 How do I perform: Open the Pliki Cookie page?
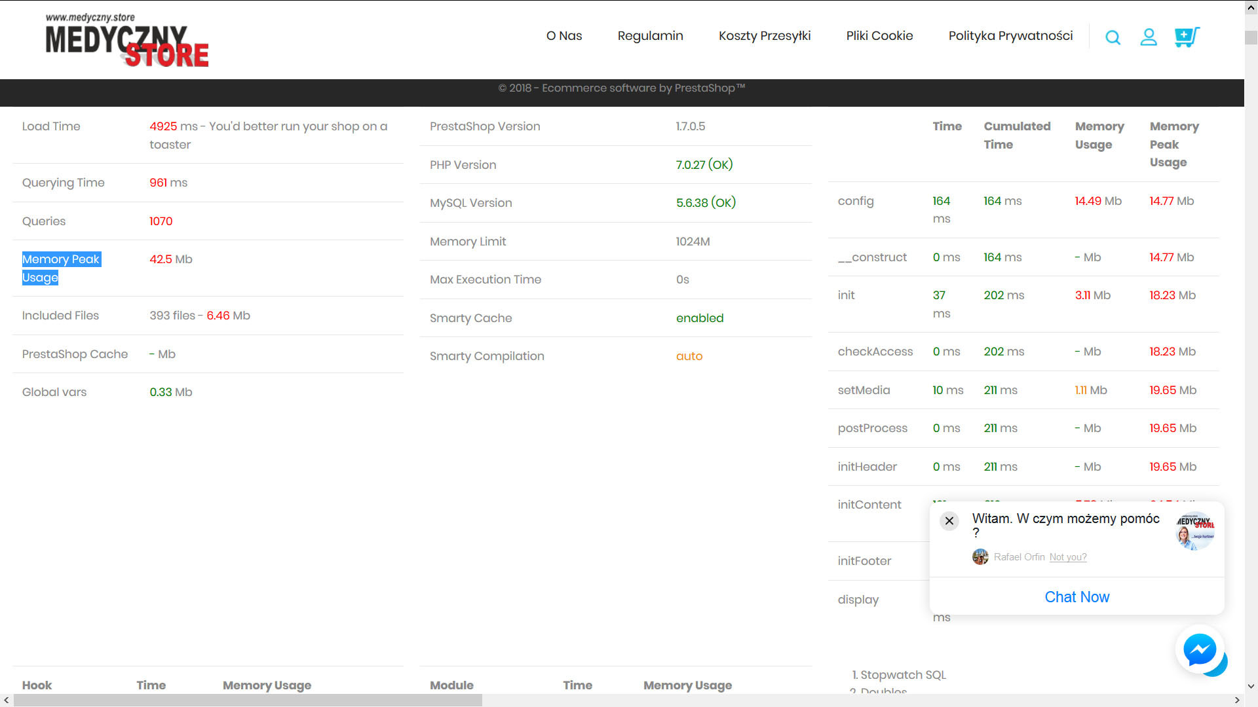[x=879, y=36]
